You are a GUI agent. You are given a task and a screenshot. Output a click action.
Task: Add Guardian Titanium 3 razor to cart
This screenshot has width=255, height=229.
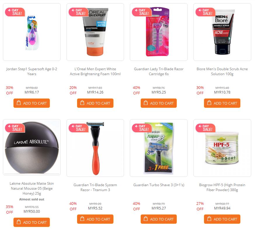tap(95, 219)
